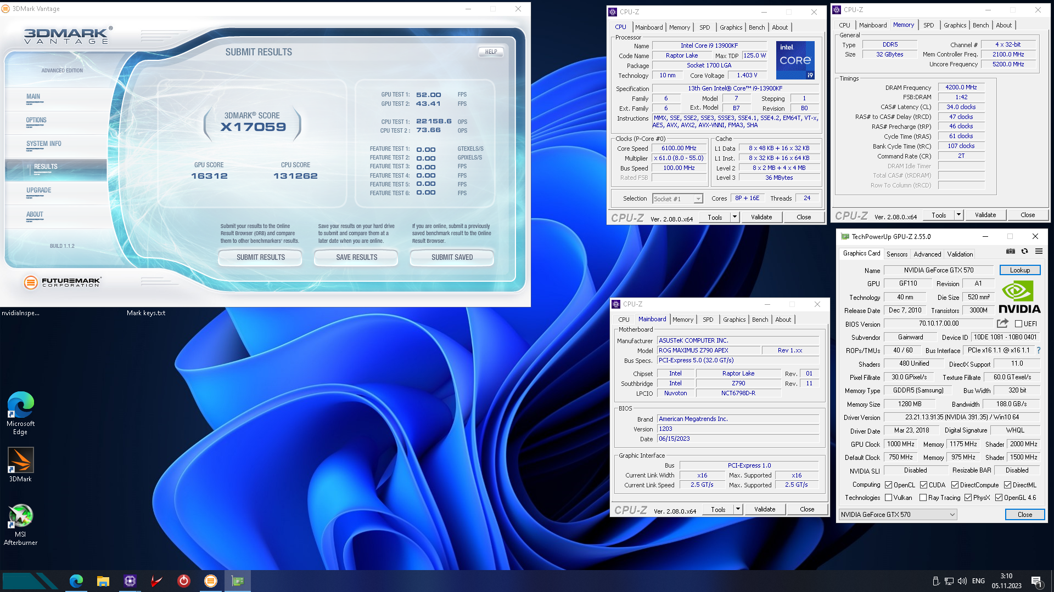1054x592 pixels.
Task: Click the SUBMIT RESULTS button
Action: (x=260, y=257)
